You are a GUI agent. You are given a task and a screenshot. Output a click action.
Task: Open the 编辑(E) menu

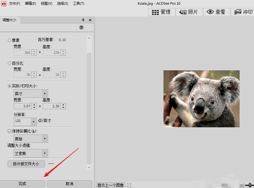pos(31,3)
